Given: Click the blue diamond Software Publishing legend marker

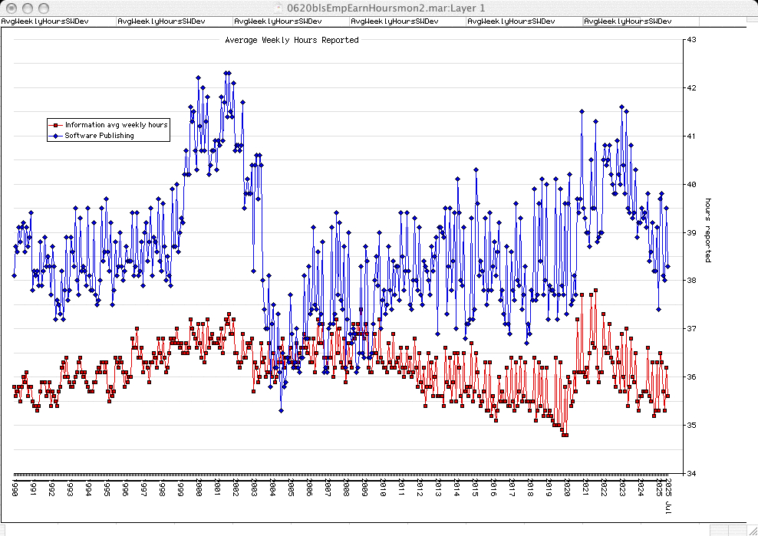Looking at the screenshot, I should click(x=54, y=136).
